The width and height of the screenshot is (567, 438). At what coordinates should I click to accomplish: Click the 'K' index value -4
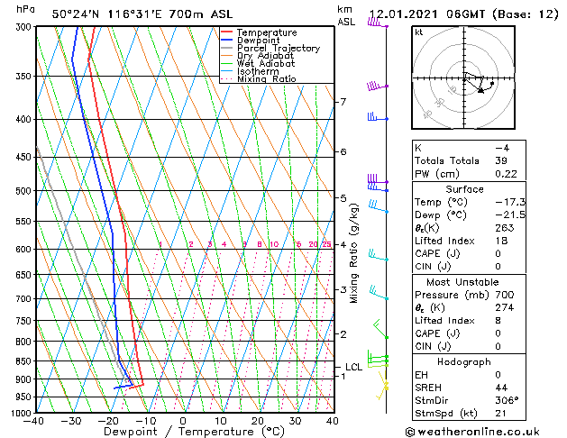click(502, 148)
